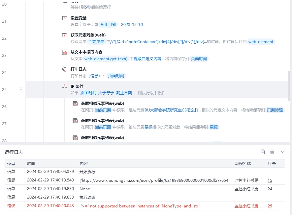Click icon of row 27 获取相似元素列表(web)
292x215 pixels.
tap(75, 121)
